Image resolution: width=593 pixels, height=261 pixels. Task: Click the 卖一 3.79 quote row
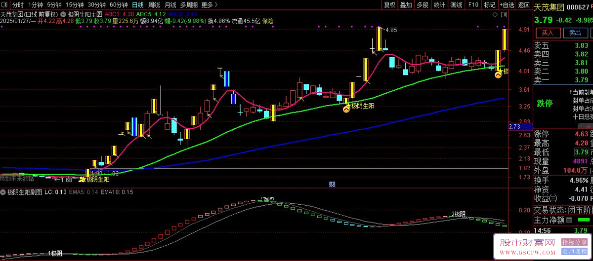tap(562, 80)
